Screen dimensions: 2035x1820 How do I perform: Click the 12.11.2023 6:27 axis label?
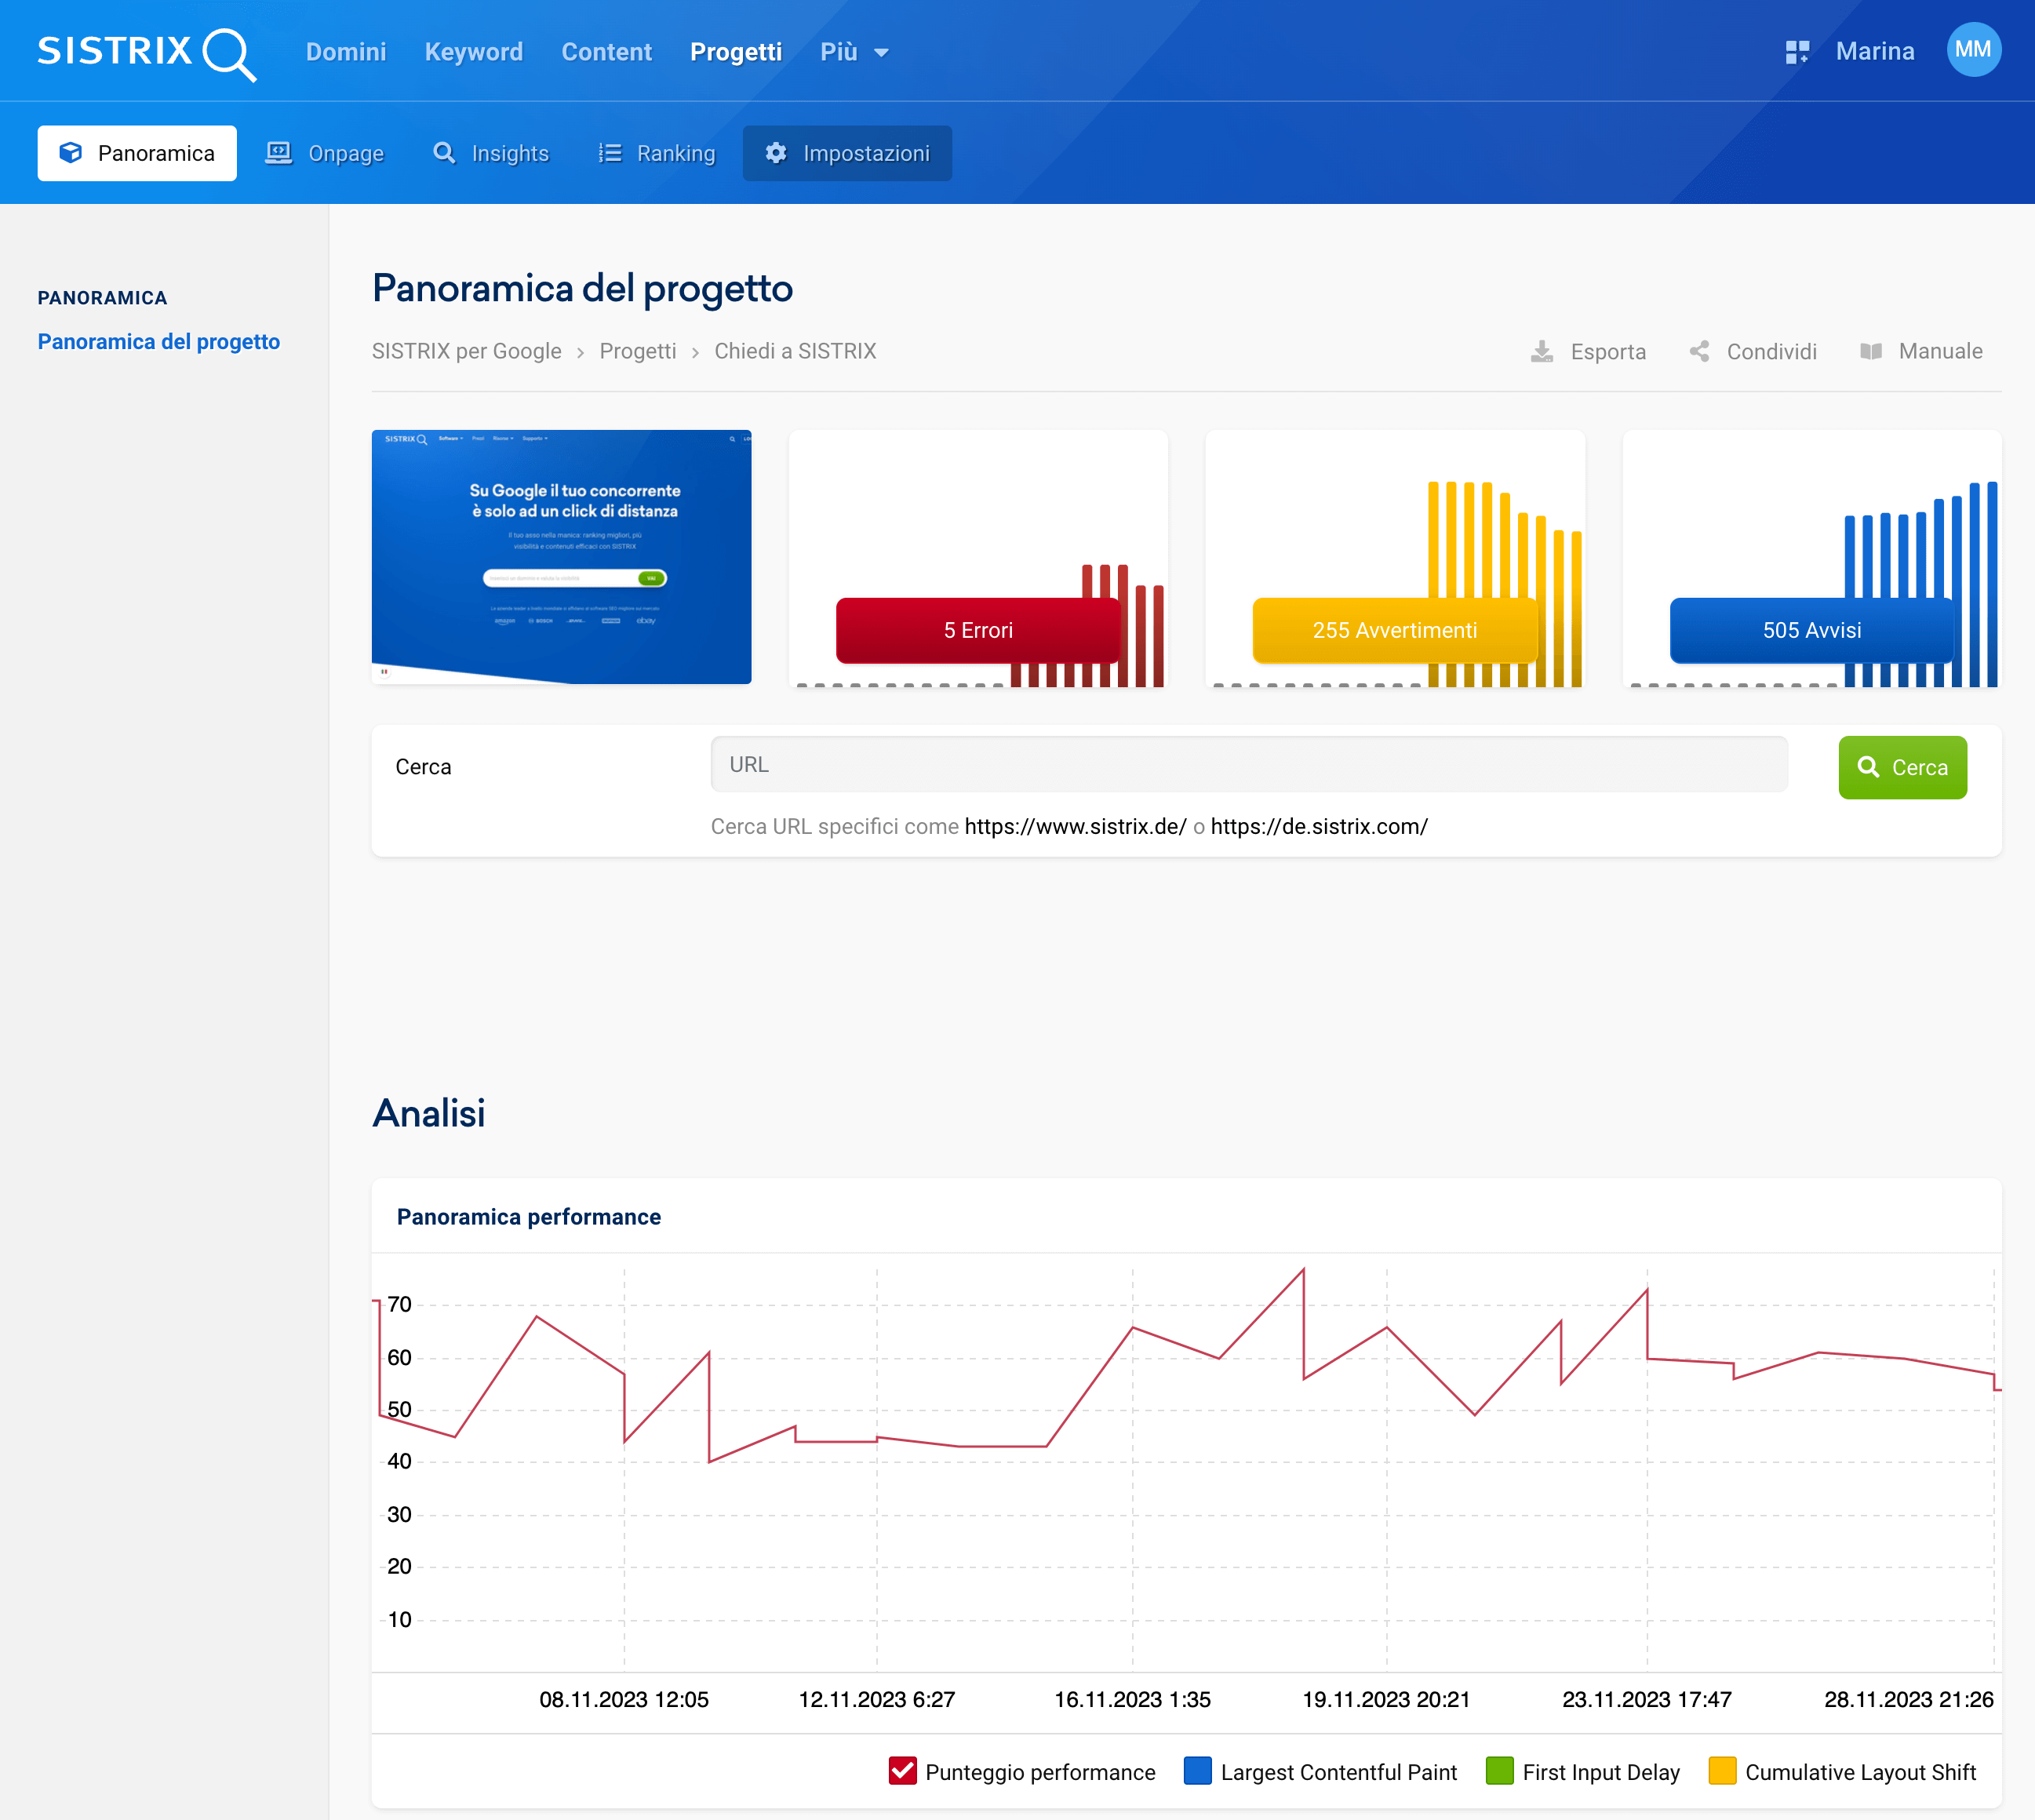pos(877,1699)
